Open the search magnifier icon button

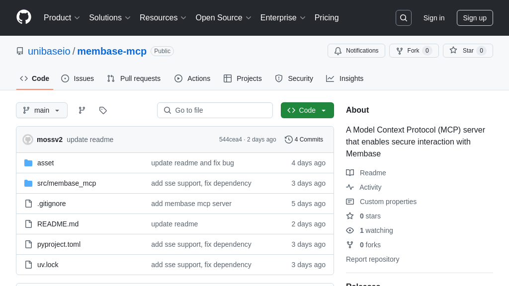click(x=403, y=18)
